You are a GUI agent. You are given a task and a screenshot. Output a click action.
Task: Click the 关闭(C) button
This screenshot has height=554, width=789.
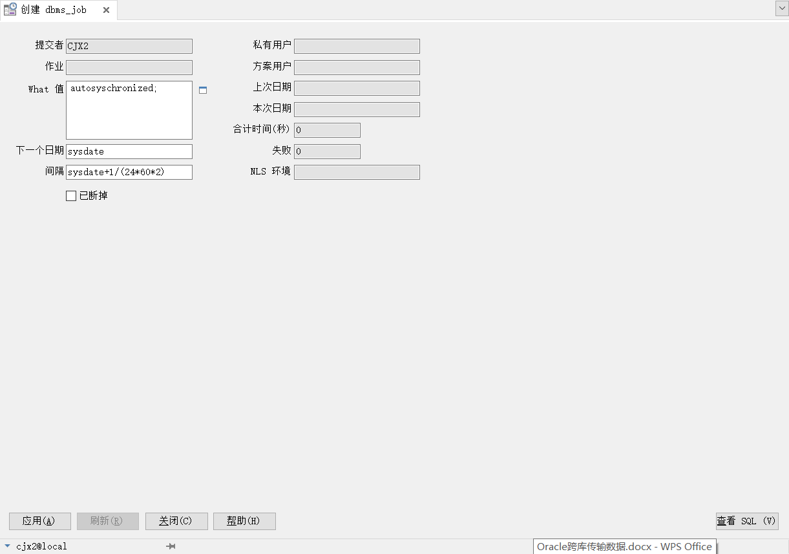(176, 521)
